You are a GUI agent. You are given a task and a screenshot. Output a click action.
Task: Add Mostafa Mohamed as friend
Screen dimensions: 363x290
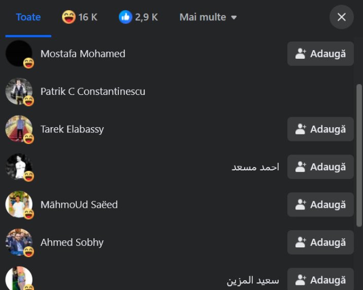point(320,54)
